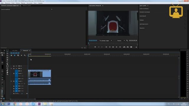The width and height of the screenshot is (189, 106).
Task: Select the Track Select Forward tool
Action: (x=7, y=54)
